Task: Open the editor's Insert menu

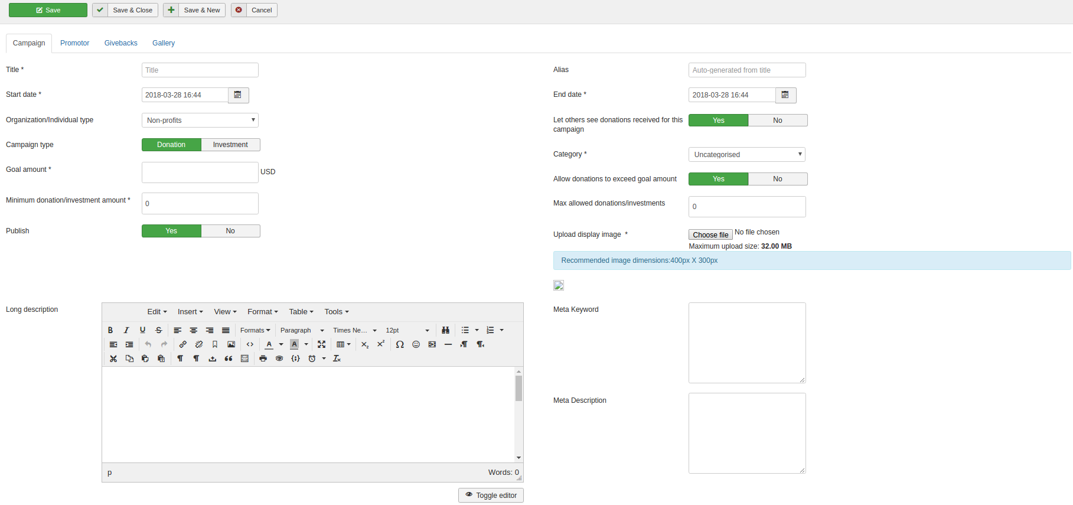Action: pyautogui.click(x=190, y=312)
